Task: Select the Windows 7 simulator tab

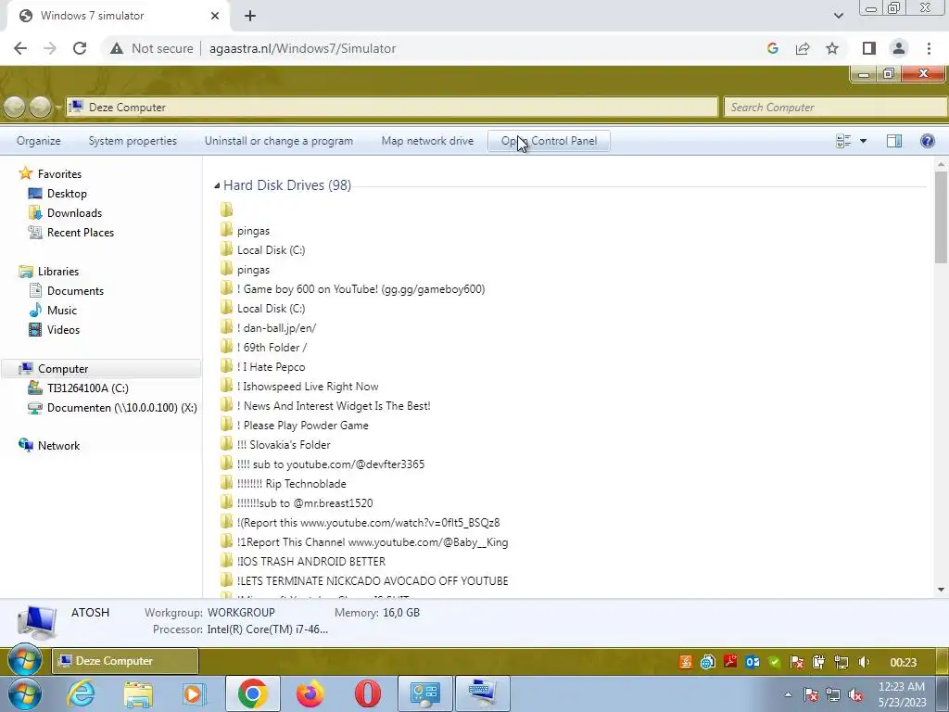Action: 118,16
